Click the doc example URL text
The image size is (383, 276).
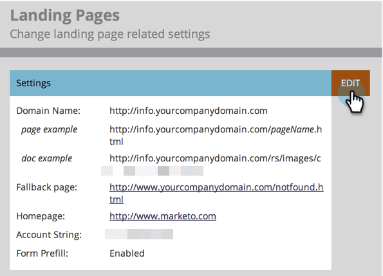coord(215,158)
